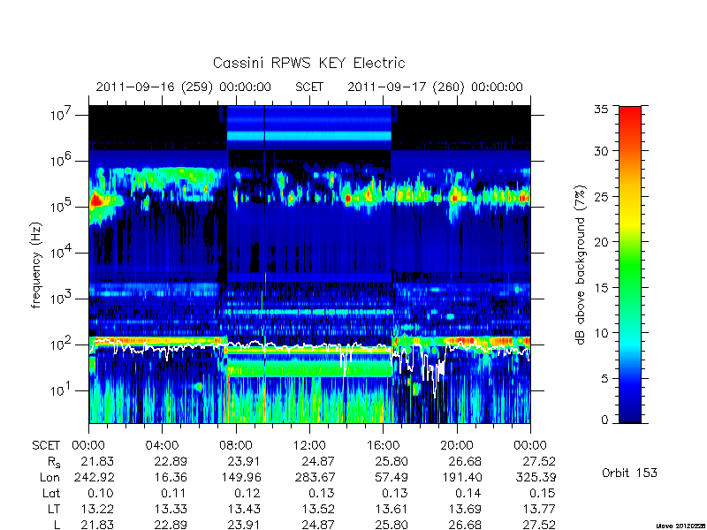
Task: Click the LT value 13.77
Action: tap(539, 509)
